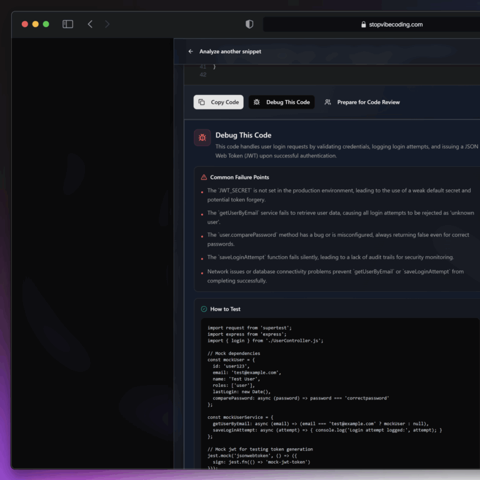Viewport: 480px width, 480px height.
Task: Select the Debug This Code tab
Action: [281, 102]
